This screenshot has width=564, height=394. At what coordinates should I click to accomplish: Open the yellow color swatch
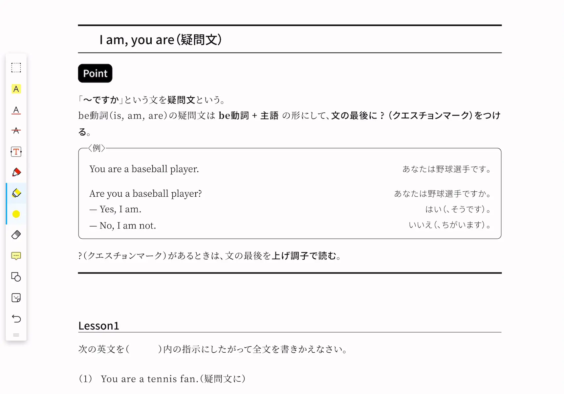pos(16,214)
